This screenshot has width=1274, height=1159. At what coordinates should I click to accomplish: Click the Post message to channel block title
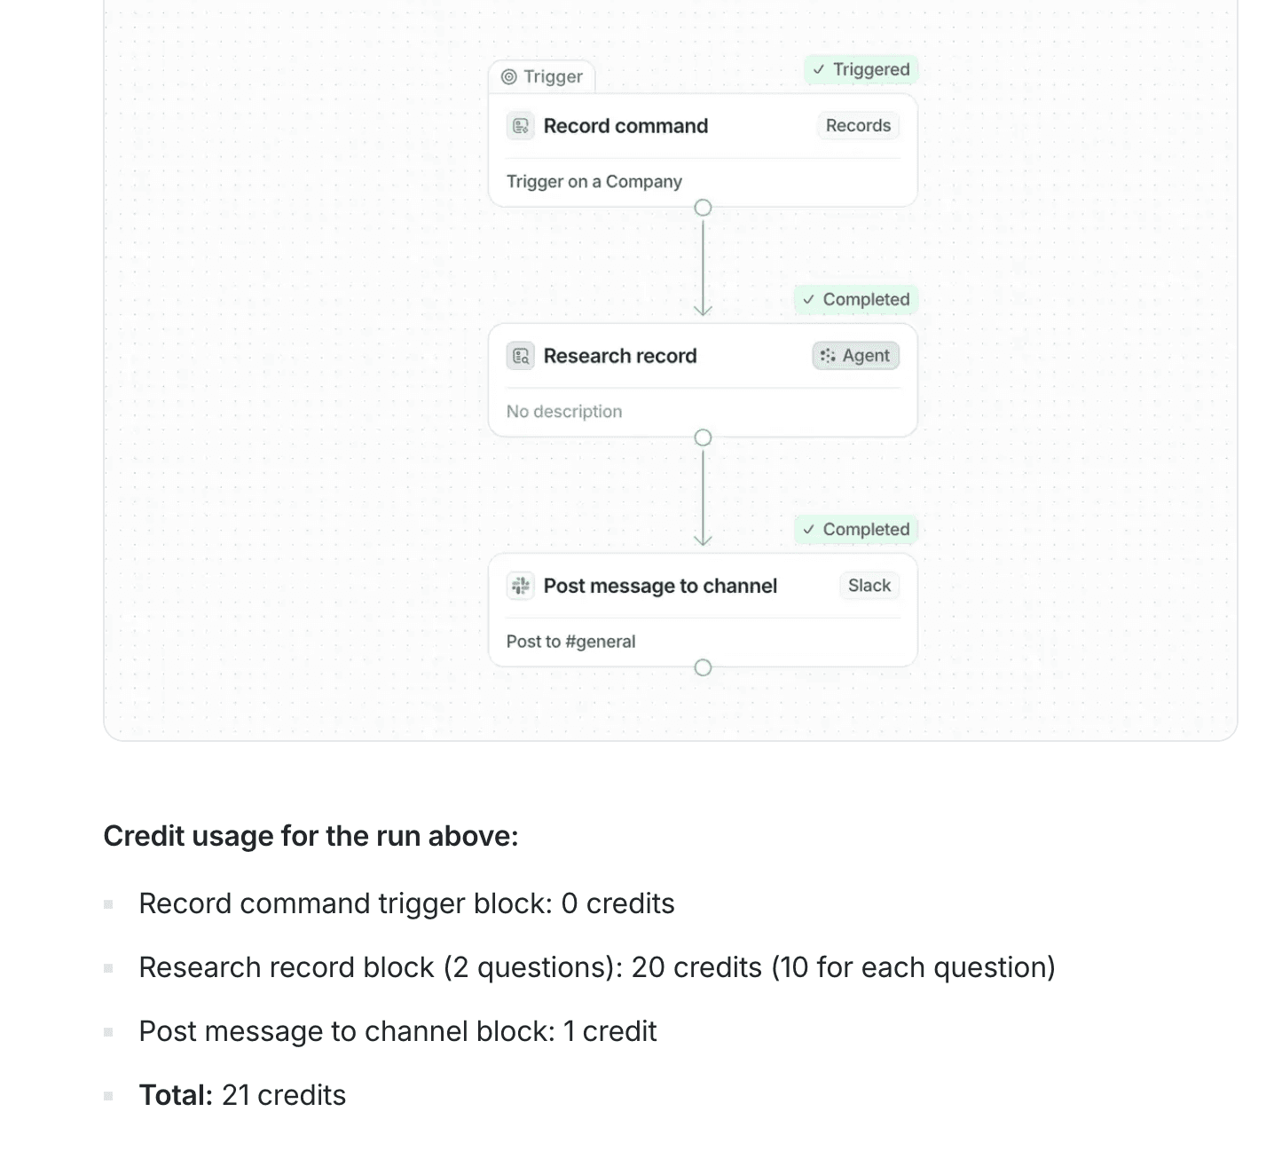[x=660, y=586]
